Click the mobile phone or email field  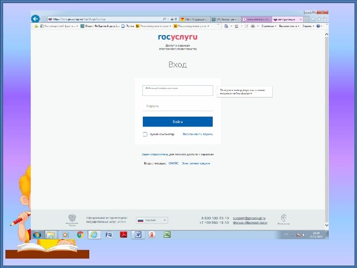coord(178,90)
